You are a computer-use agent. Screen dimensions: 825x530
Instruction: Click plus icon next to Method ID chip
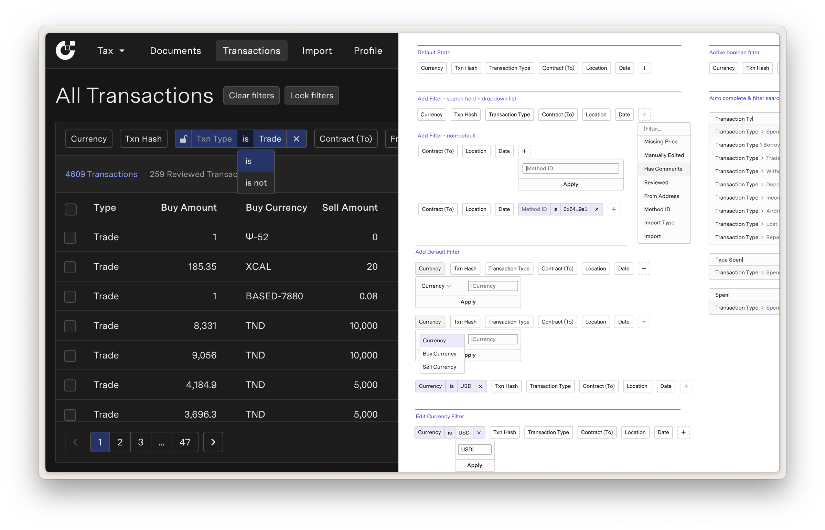(x=614, y=210)
